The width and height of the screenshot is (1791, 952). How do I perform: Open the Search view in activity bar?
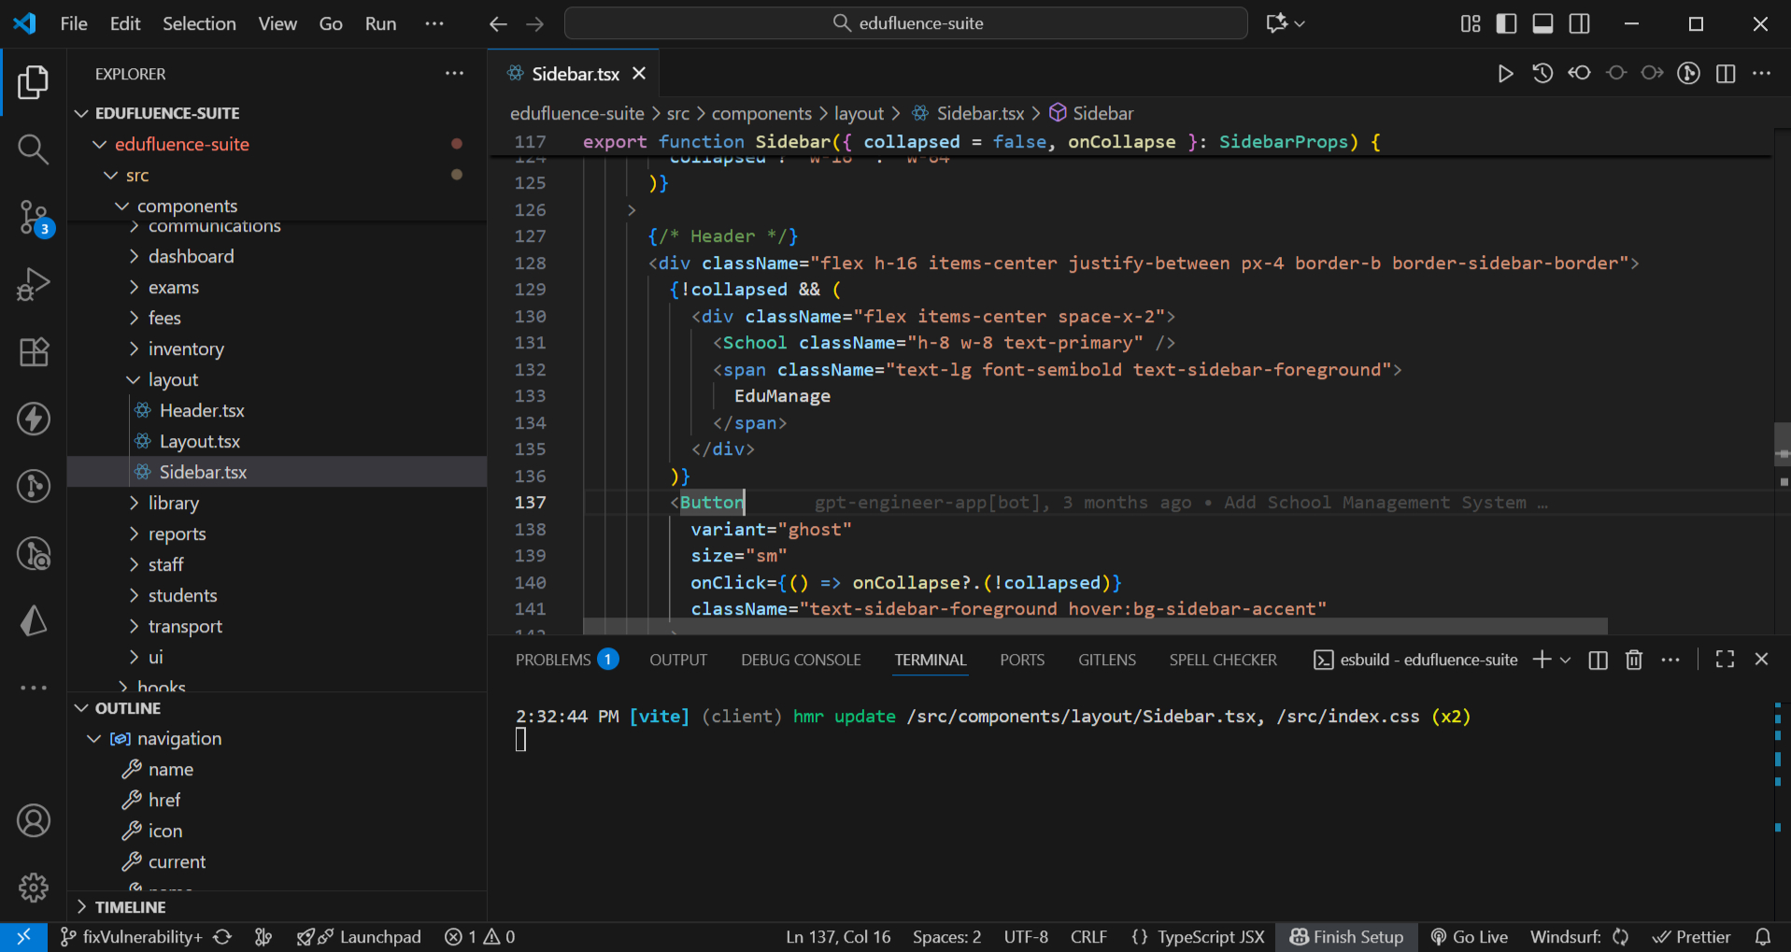point(34,149)
